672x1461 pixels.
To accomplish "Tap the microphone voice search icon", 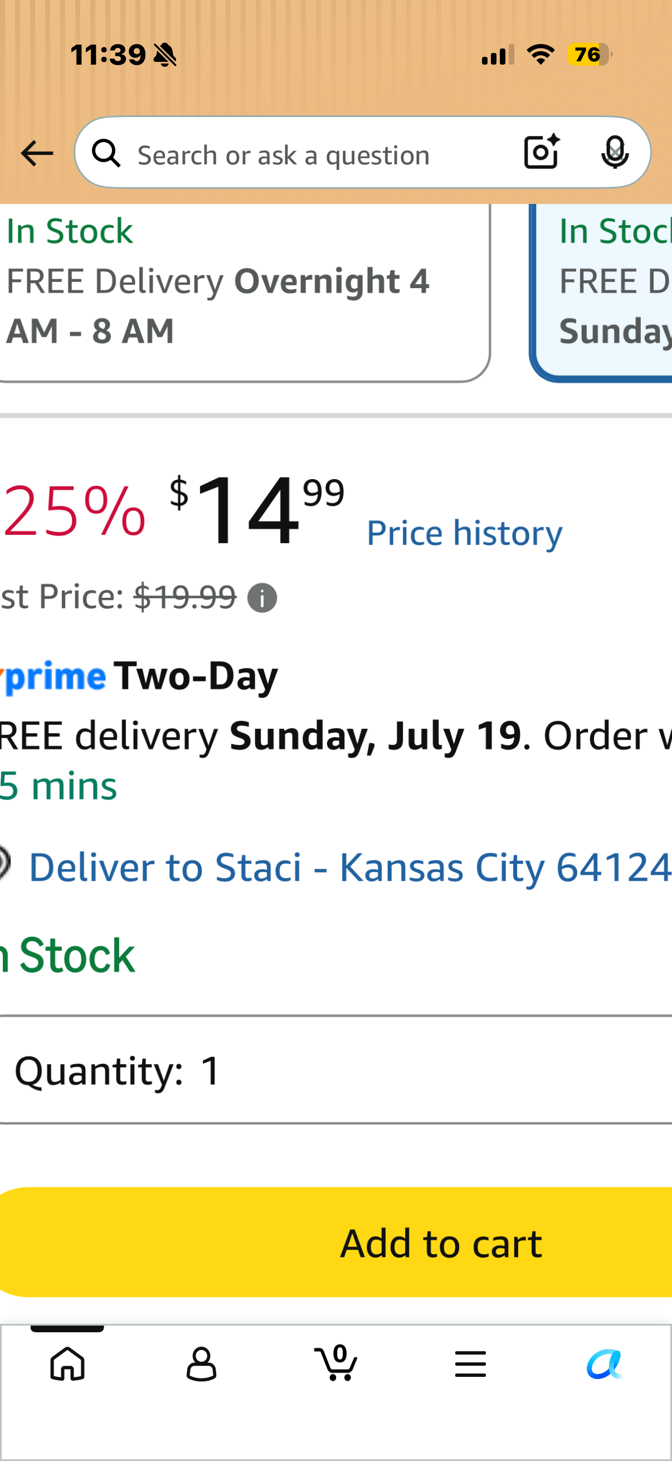I will point(615,153).
